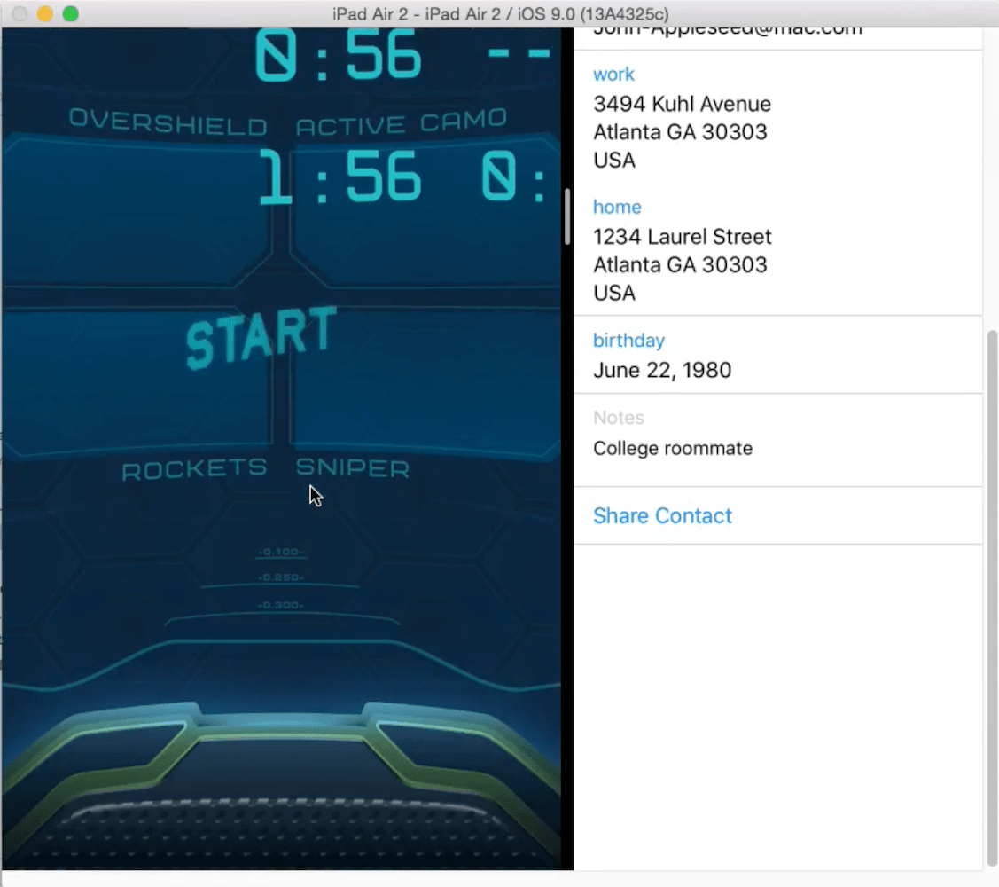Click the Share Contact link

coord(662,515)
